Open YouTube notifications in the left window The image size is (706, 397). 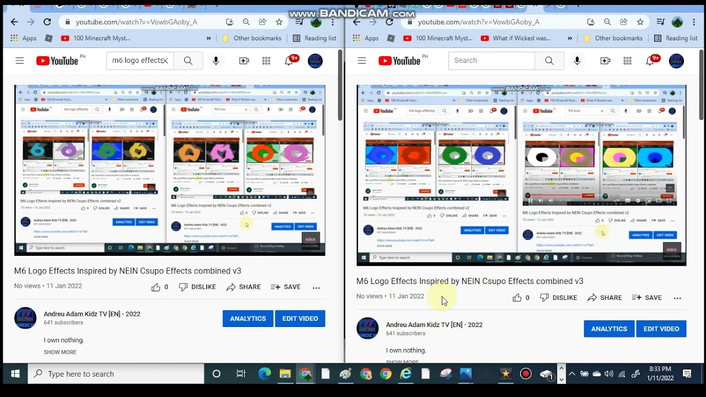click(x=290, y=61)
